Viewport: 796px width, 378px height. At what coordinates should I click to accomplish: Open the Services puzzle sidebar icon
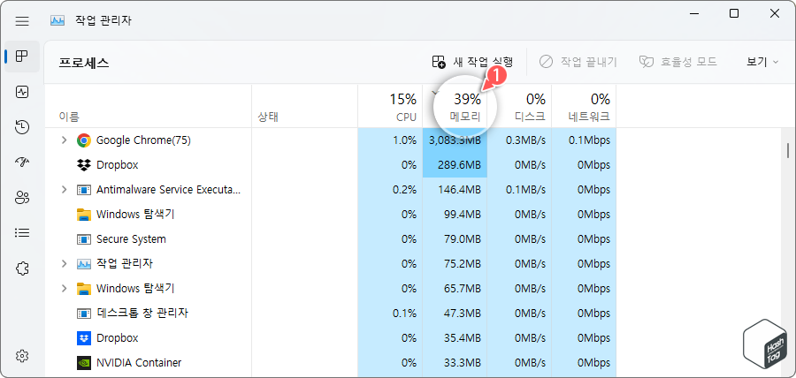[22, 268]
